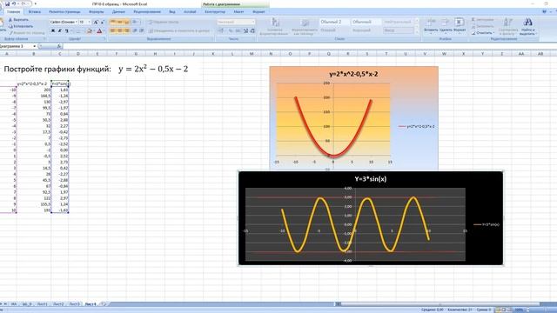
Task: Click the decrease decimal button
Action: click(252, 31)
